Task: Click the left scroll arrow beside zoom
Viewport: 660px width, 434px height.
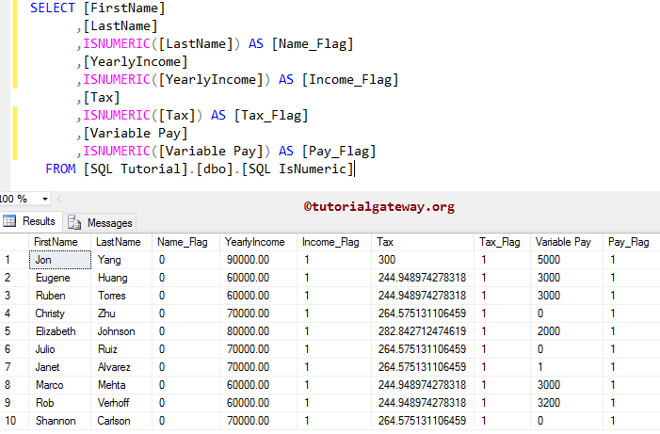Action: coord(59,199)
